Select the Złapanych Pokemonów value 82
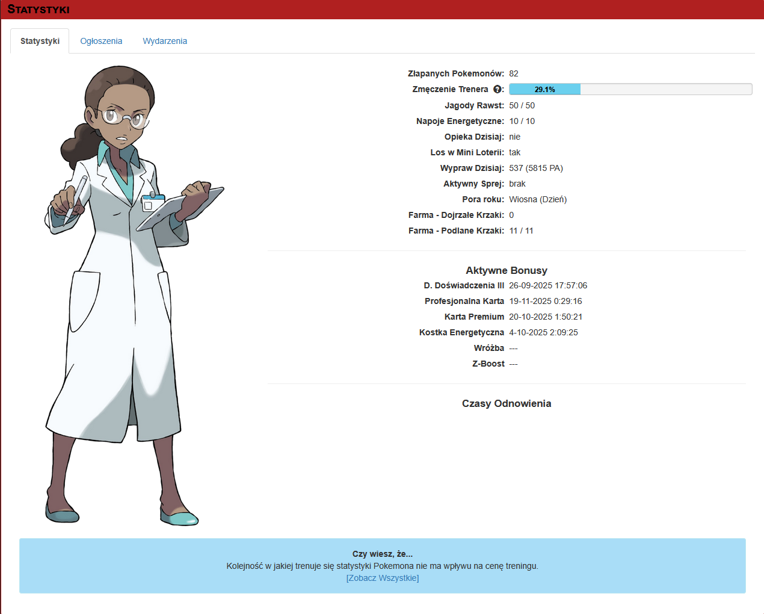 pos(514,73)
